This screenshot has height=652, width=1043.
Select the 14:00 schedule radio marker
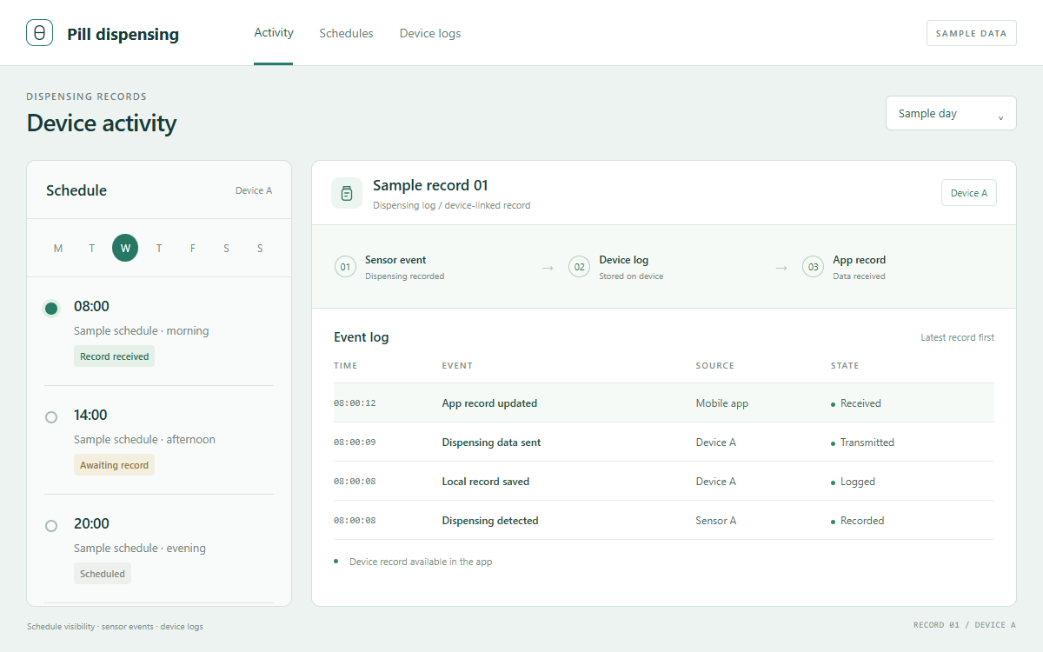pos(51,417)
